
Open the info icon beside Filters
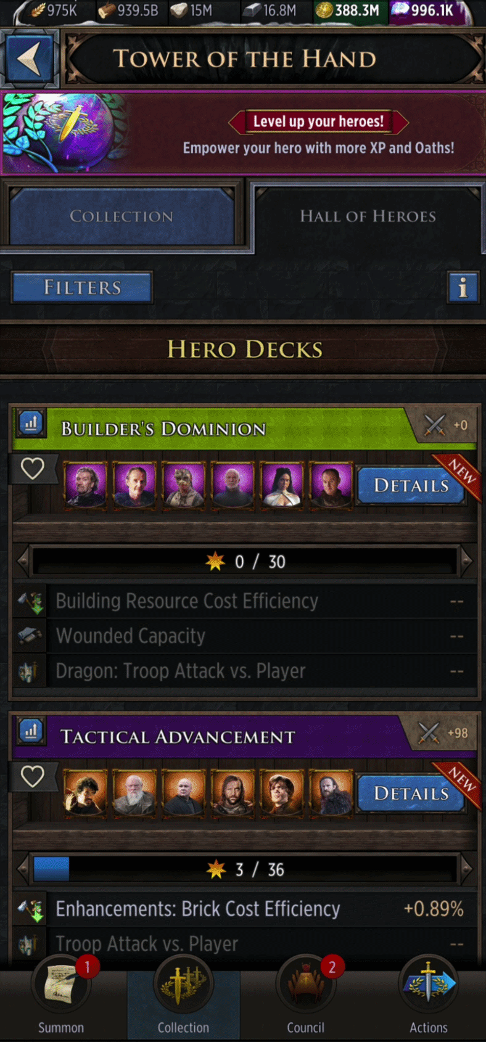[463, 287]
